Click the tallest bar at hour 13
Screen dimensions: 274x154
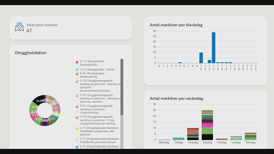tap(213, 48)
